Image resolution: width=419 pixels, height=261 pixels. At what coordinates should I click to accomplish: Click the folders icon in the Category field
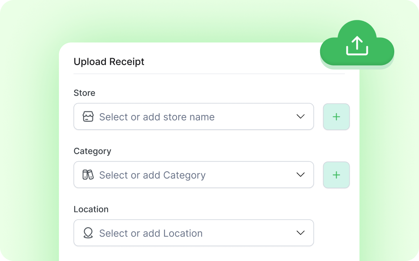pos(88,175)
